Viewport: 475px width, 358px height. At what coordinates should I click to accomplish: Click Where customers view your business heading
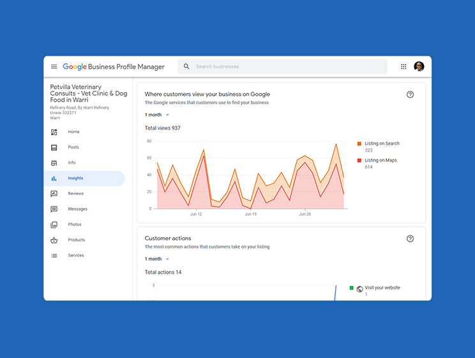[x=207, y=95]
